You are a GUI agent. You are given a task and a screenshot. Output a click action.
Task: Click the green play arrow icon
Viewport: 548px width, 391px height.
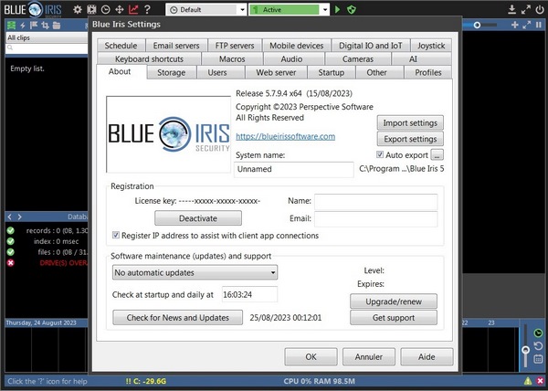pyautogui.click(x=338, y=9)
